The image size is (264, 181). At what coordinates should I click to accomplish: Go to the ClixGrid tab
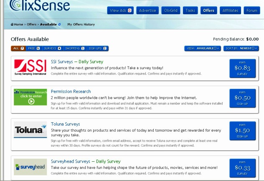tap(170, 10)
